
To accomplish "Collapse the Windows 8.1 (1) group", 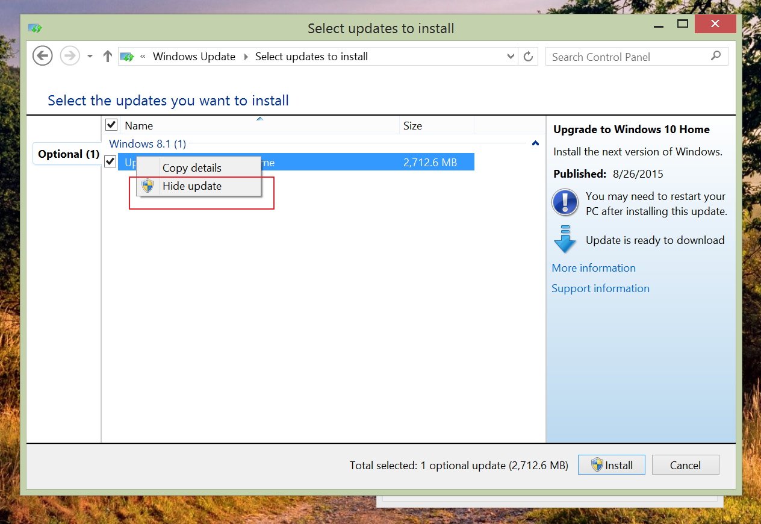I will tap(535, 144).
